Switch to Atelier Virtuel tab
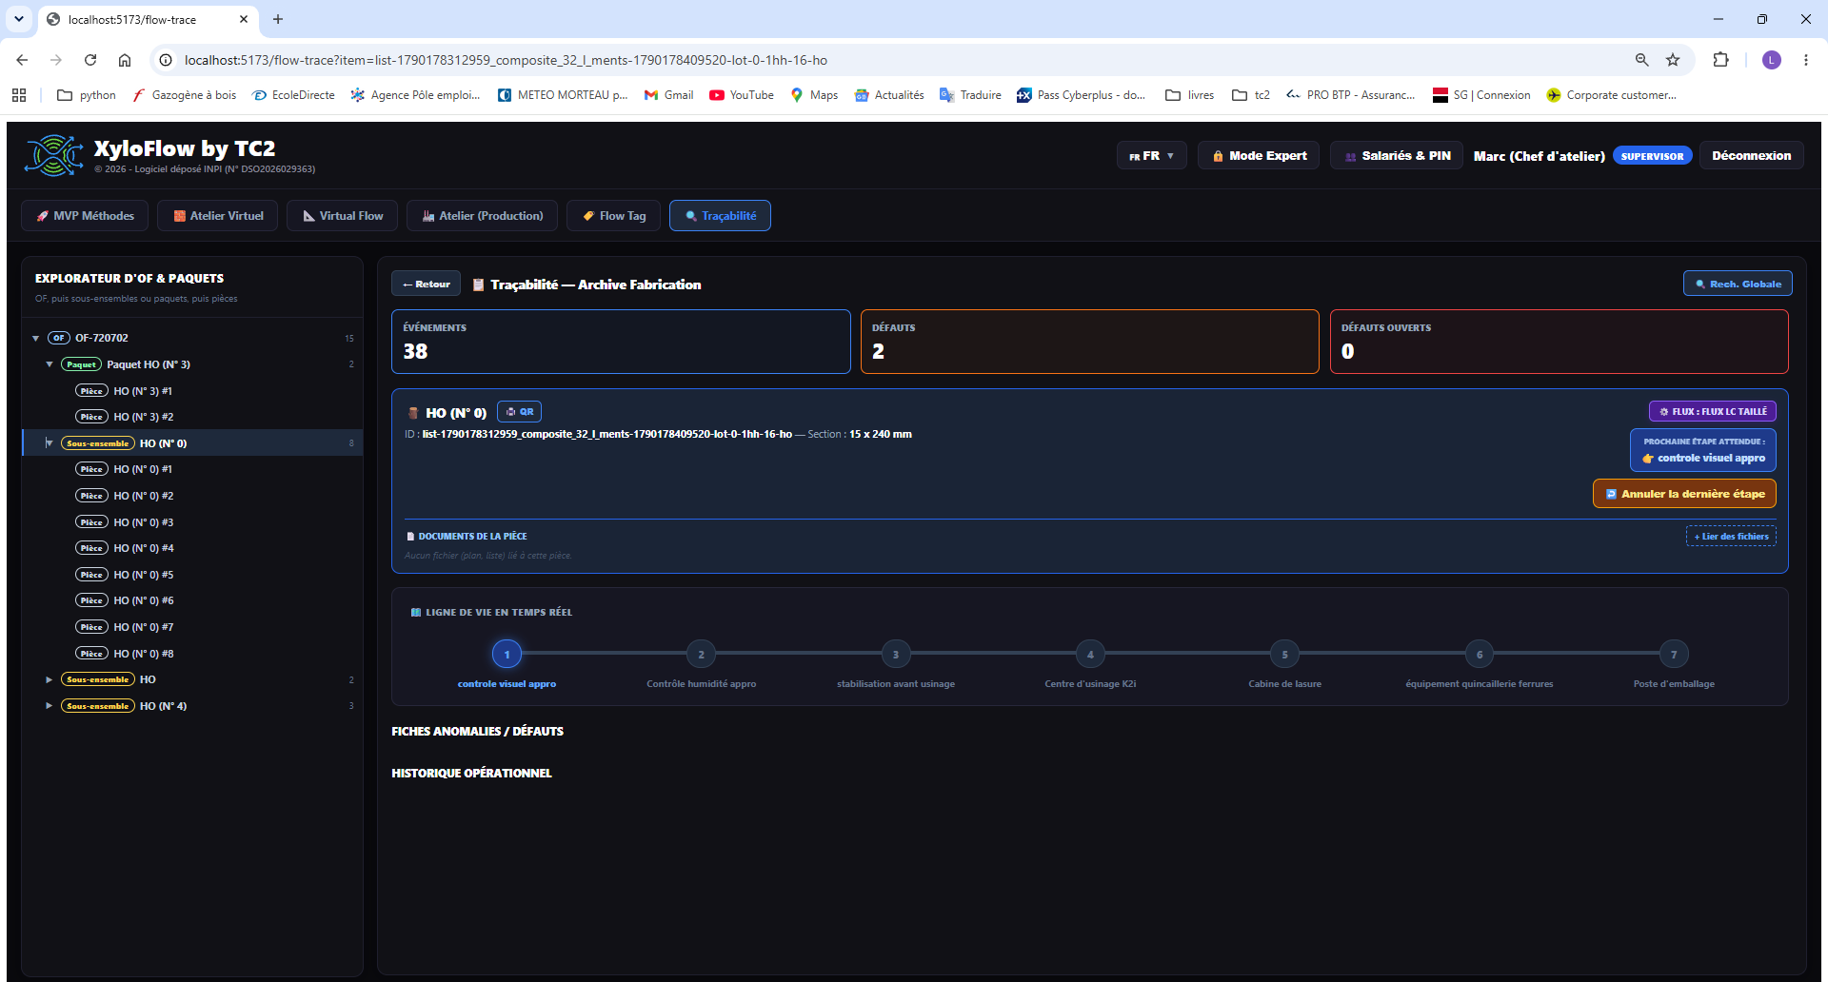 coord(218,216)
